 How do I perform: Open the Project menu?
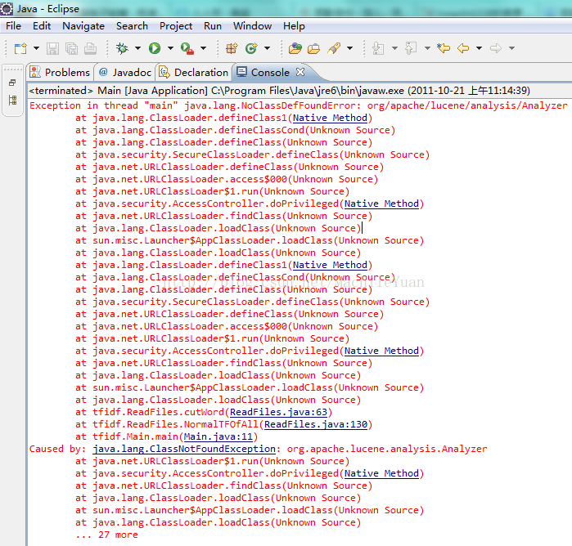(176, 26)
